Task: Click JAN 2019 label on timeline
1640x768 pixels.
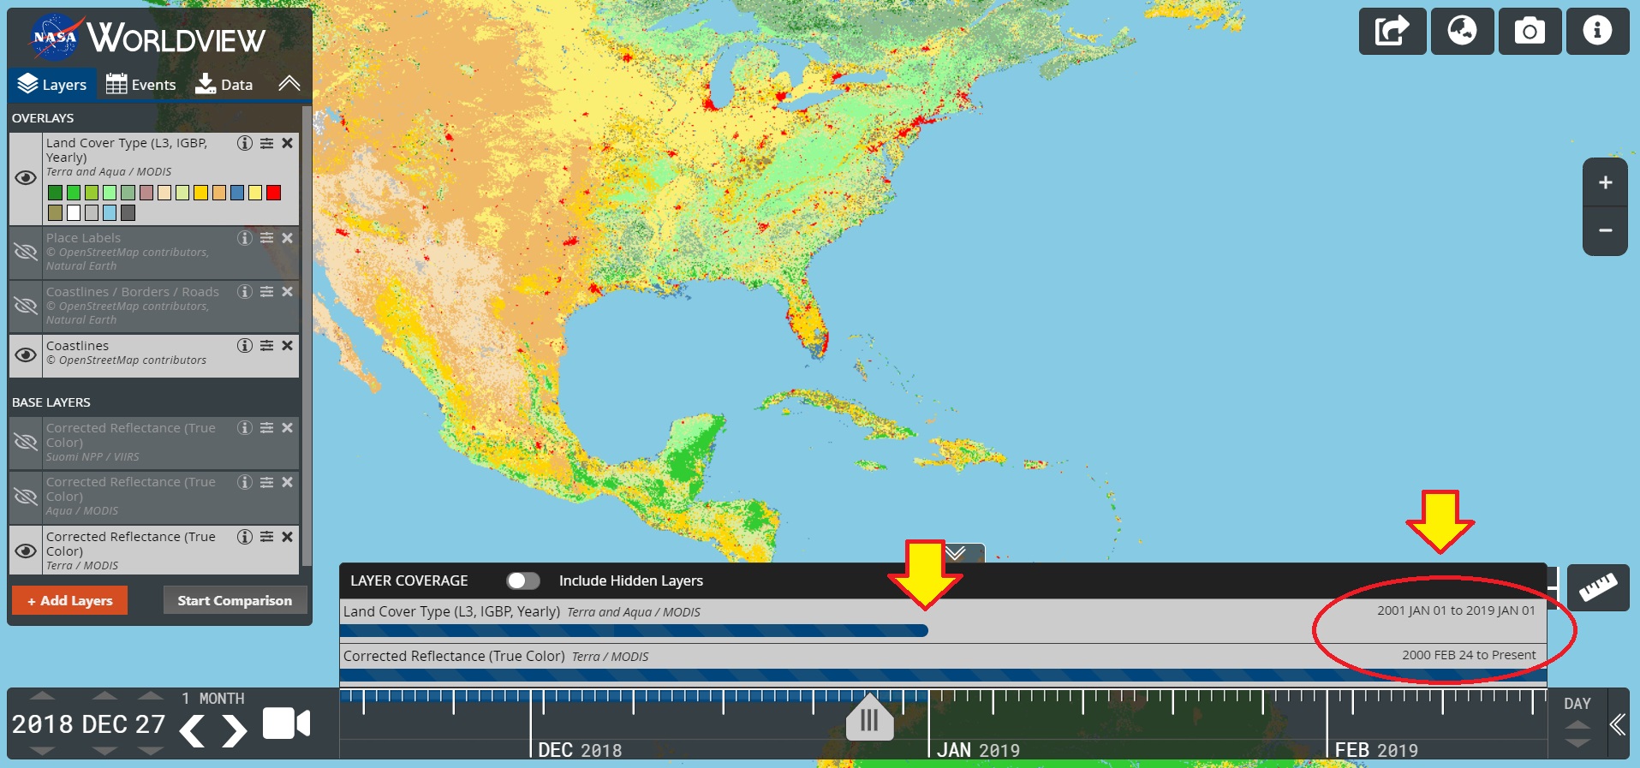Action: click(978, 750)
